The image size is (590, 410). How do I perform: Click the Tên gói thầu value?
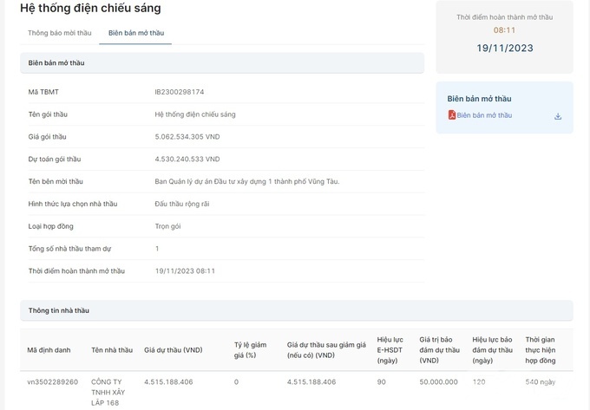[195, 114]
